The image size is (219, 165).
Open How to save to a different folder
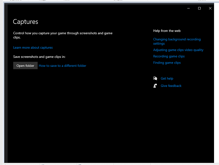62,66
